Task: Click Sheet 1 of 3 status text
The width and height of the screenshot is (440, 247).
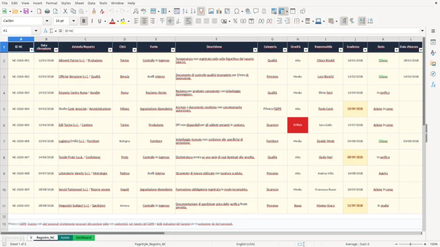Action: [x=18, y=244]
